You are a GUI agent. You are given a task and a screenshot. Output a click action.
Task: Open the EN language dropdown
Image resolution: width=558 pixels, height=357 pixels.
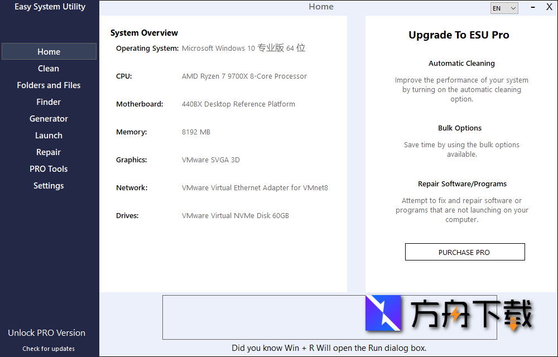504,8
